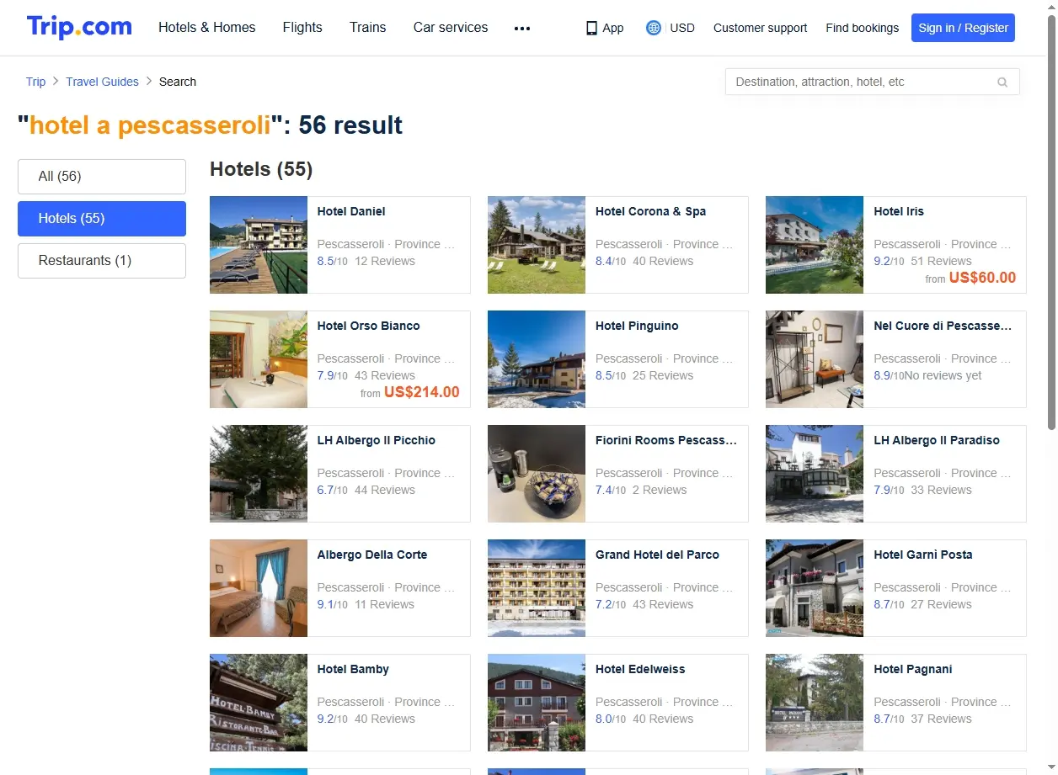
Task: Click Hotel Garnì Posta title
Action: 923,555
